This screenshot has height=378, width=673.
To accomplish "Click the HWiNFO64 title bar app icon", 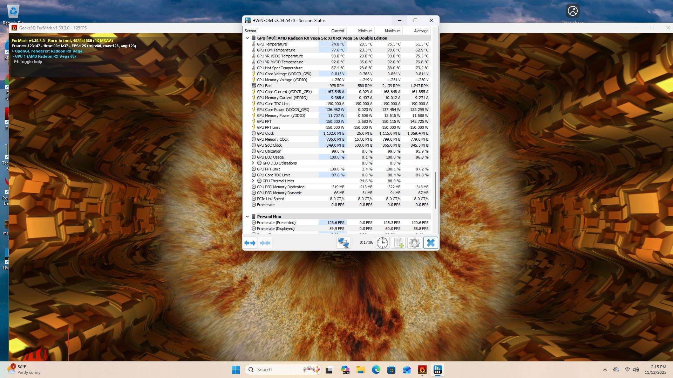I will click(x=248, y=21).
